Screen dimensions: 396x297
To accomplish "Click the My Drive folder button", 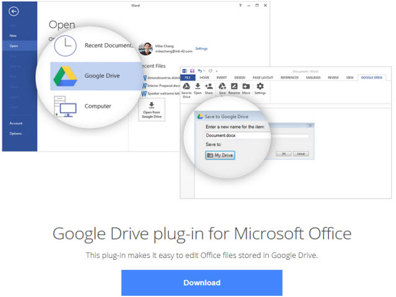I will (x=220, y=155).
